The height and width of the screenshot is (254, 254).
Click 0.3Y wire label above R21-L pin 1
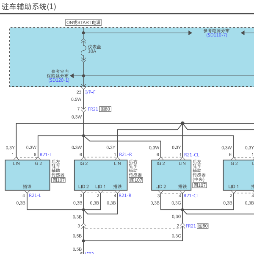(10, 148)
